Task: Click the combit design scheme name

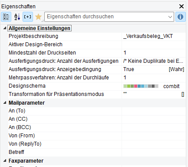Action: [172, 86]
